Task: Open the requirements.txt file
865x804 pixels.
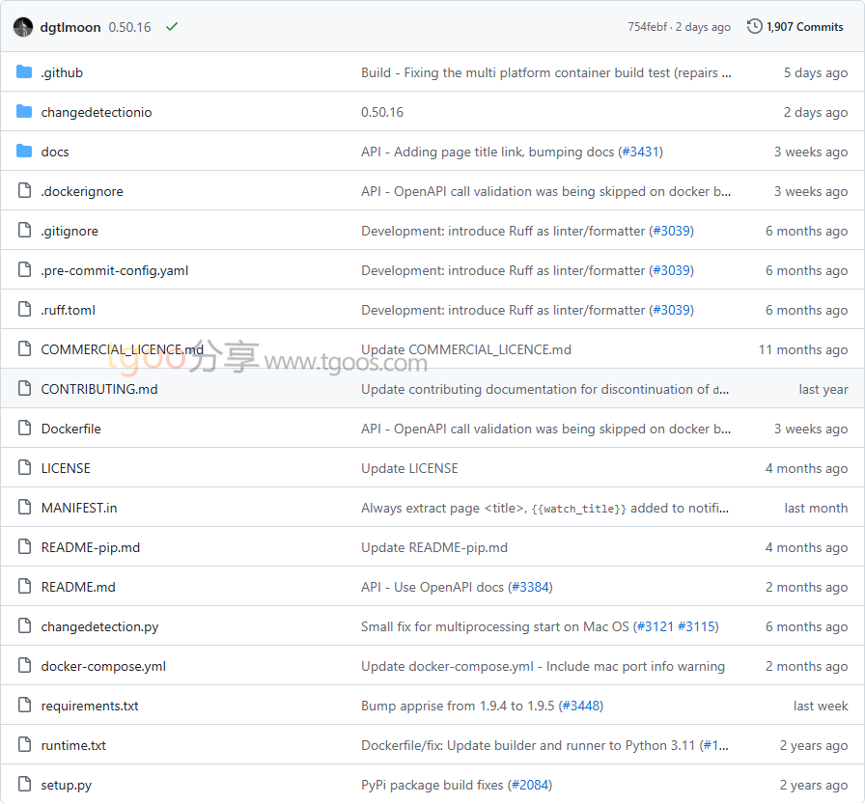Action: tap(90, 706)
